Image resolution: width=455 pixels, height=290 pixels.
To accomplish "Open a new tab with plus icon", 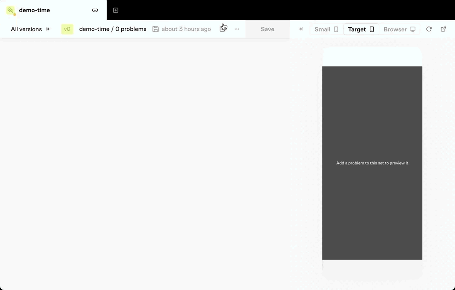I will point(115,10).
